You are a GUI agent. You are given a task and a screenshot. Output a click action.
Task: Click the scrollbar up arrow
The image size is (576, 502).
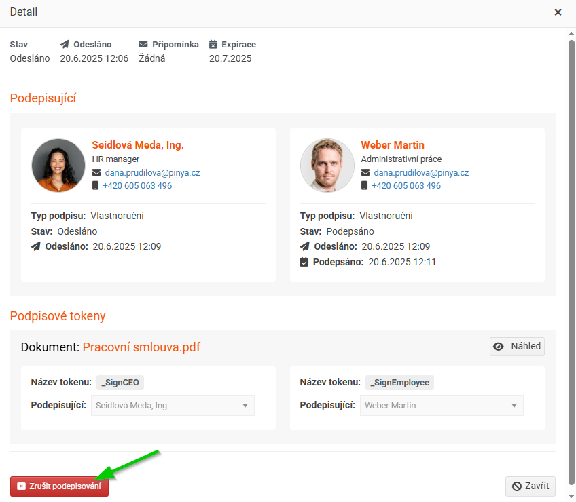(571, 34)
